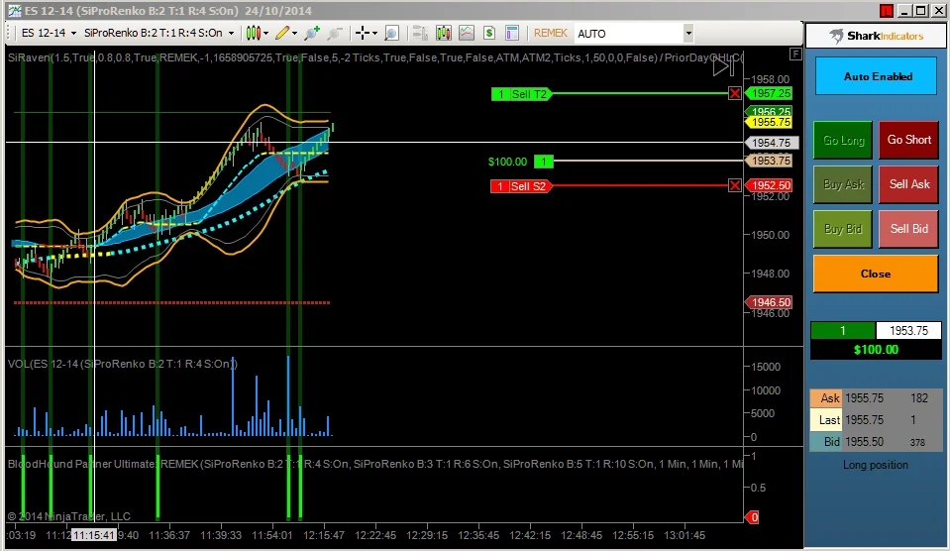Click the $100.00 position marker on chart
Viewport: 950px width, 551px height.
[520, 162]
